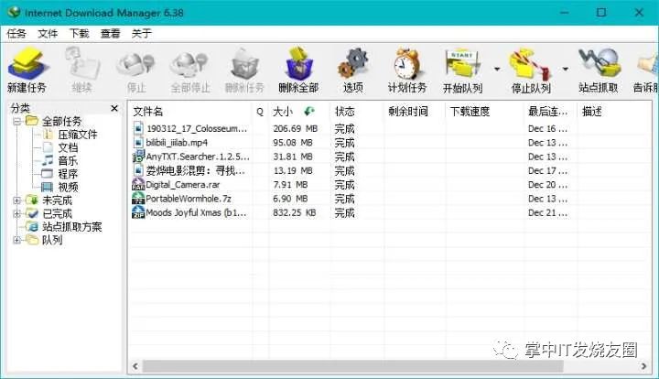Screen dimensions: 659x379
Task: Open the 停止队列 dropdown arrow
Action: (x=566, y=69)
